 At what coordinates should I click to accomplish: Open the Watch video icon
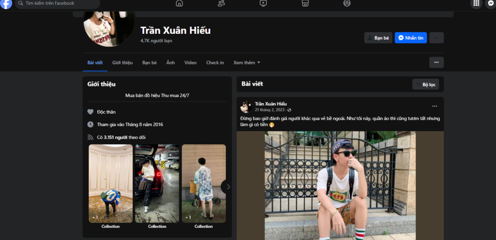point(263,3)
